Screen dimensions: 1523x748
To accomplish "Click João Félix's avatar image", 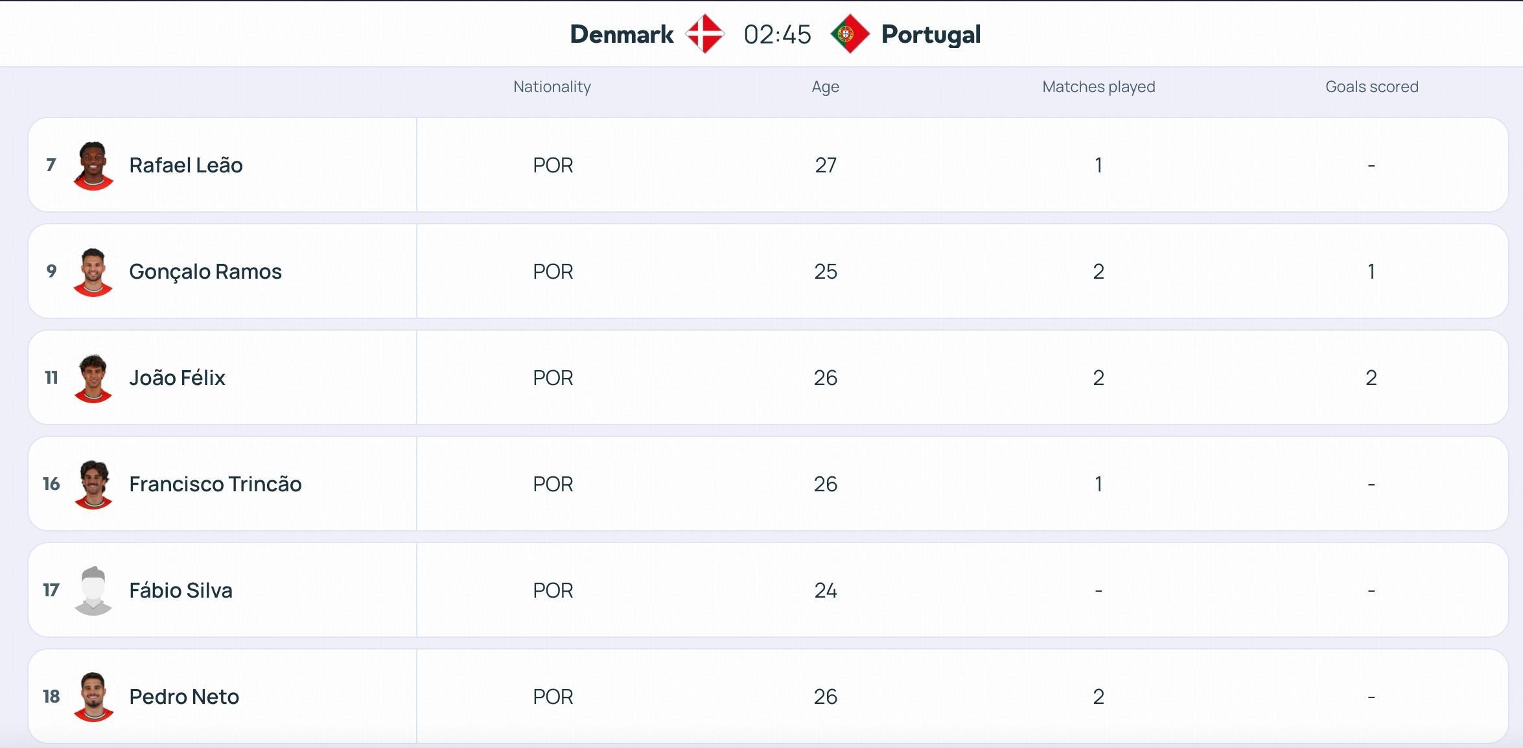I will click(x=93, y=378).
